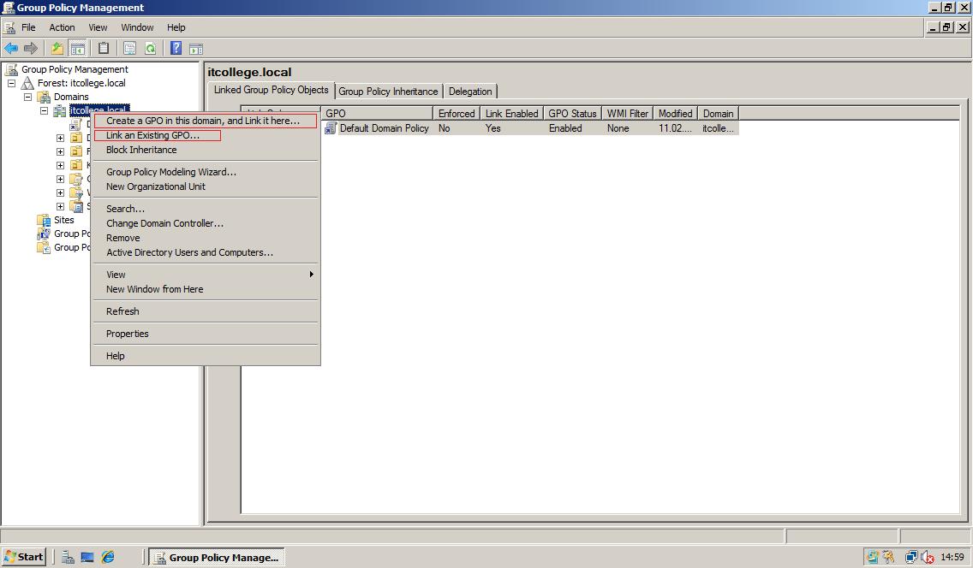973x568 pixels.
Task: Select the Sites tree item label
Action: [x=64, y=220]
